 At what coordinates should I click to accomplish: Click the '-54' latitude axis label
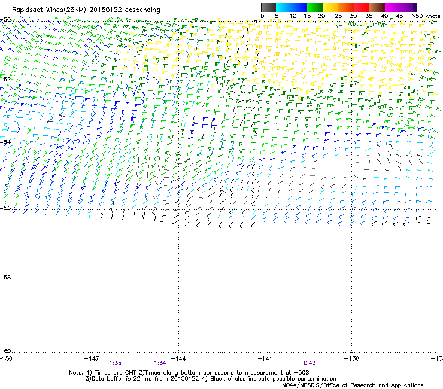point(5,142)
